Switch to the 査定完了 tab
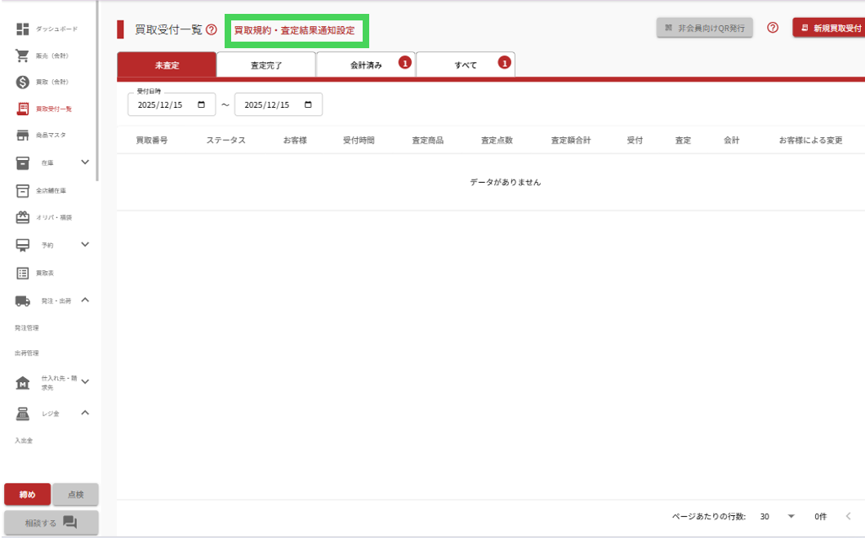The width and height of the screenshot is (865, 538). pos(266,65)
